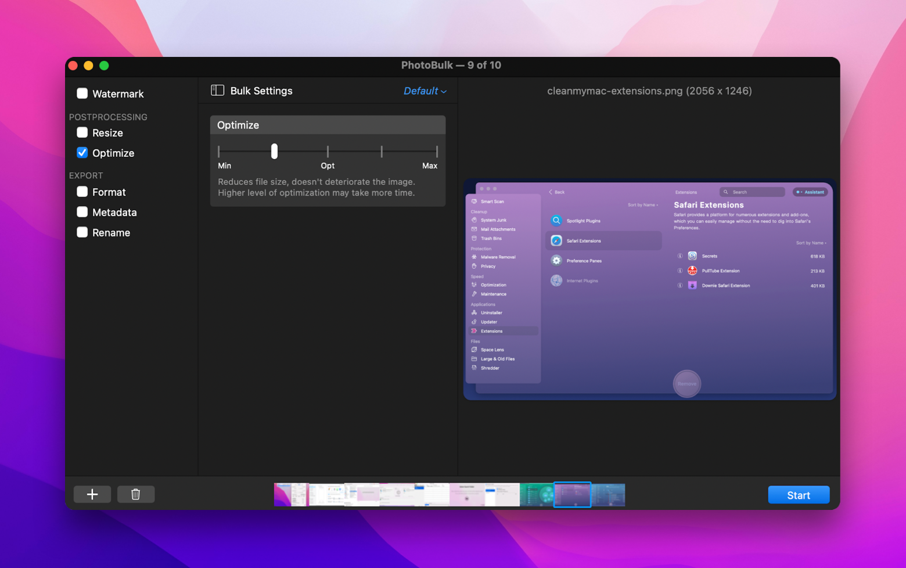Open the Default presets dropdown
Image resolution: width=906 pixels, height=568 pixels.
click(x=425, y=91)
